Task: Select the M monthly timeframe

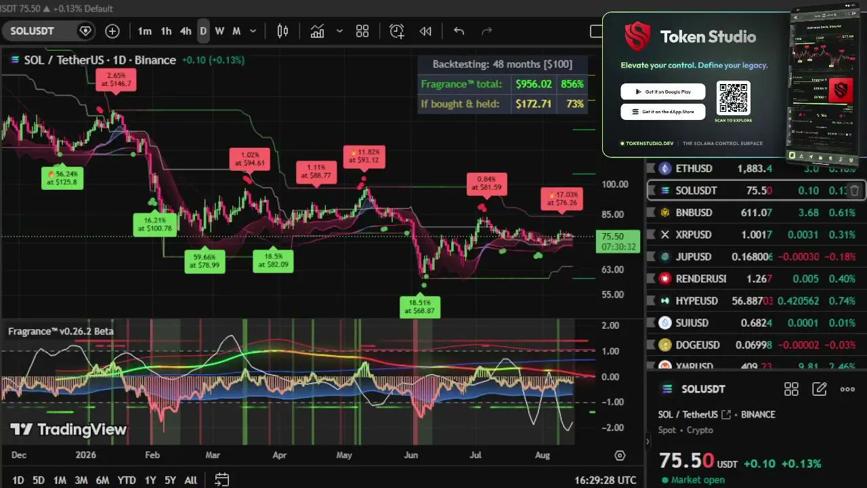Action: coord(236,31)
